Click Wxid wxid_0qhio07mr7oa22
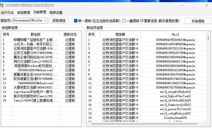The image size is (212, 128). pos(175,96)
